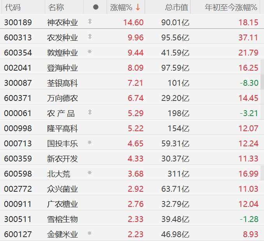Click stock code 300087
The width and height of the screenshot is (264, 241).
(18, 83)
